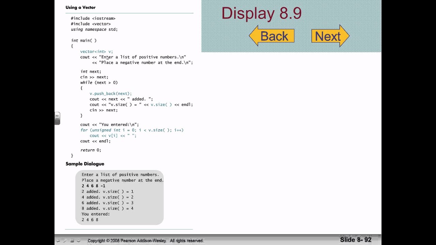Click the yellow Back arrow button

point(271,36)
